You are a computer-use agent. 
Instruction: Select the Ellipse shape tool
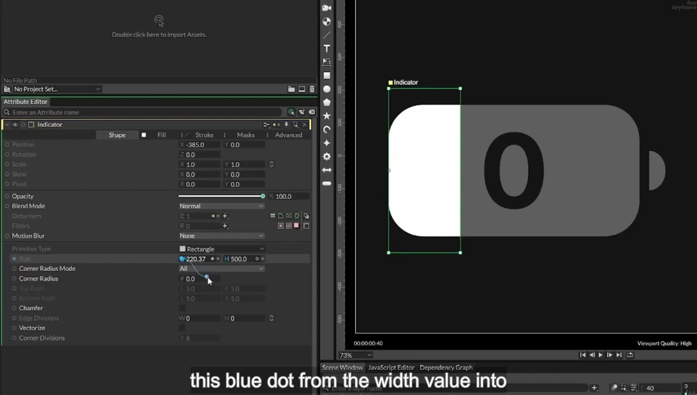click(327, 89)
